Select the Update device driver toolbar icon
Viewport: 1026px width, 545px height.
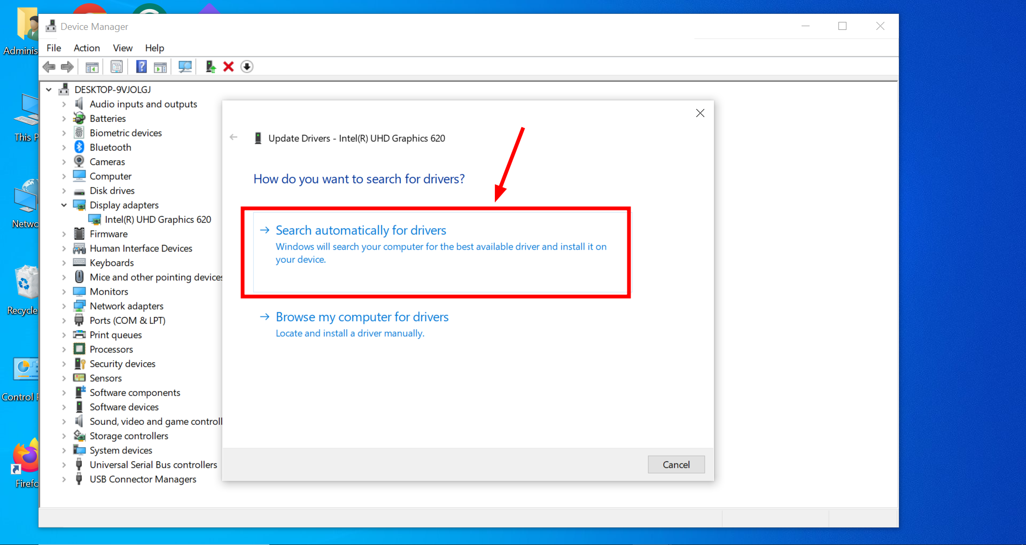tap(210, 66)
